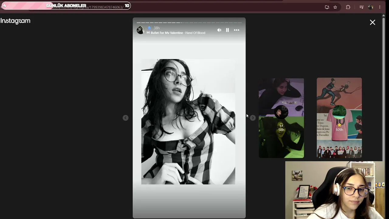
Task: Click the star icon on the 109h story
Action: point(339,125)
